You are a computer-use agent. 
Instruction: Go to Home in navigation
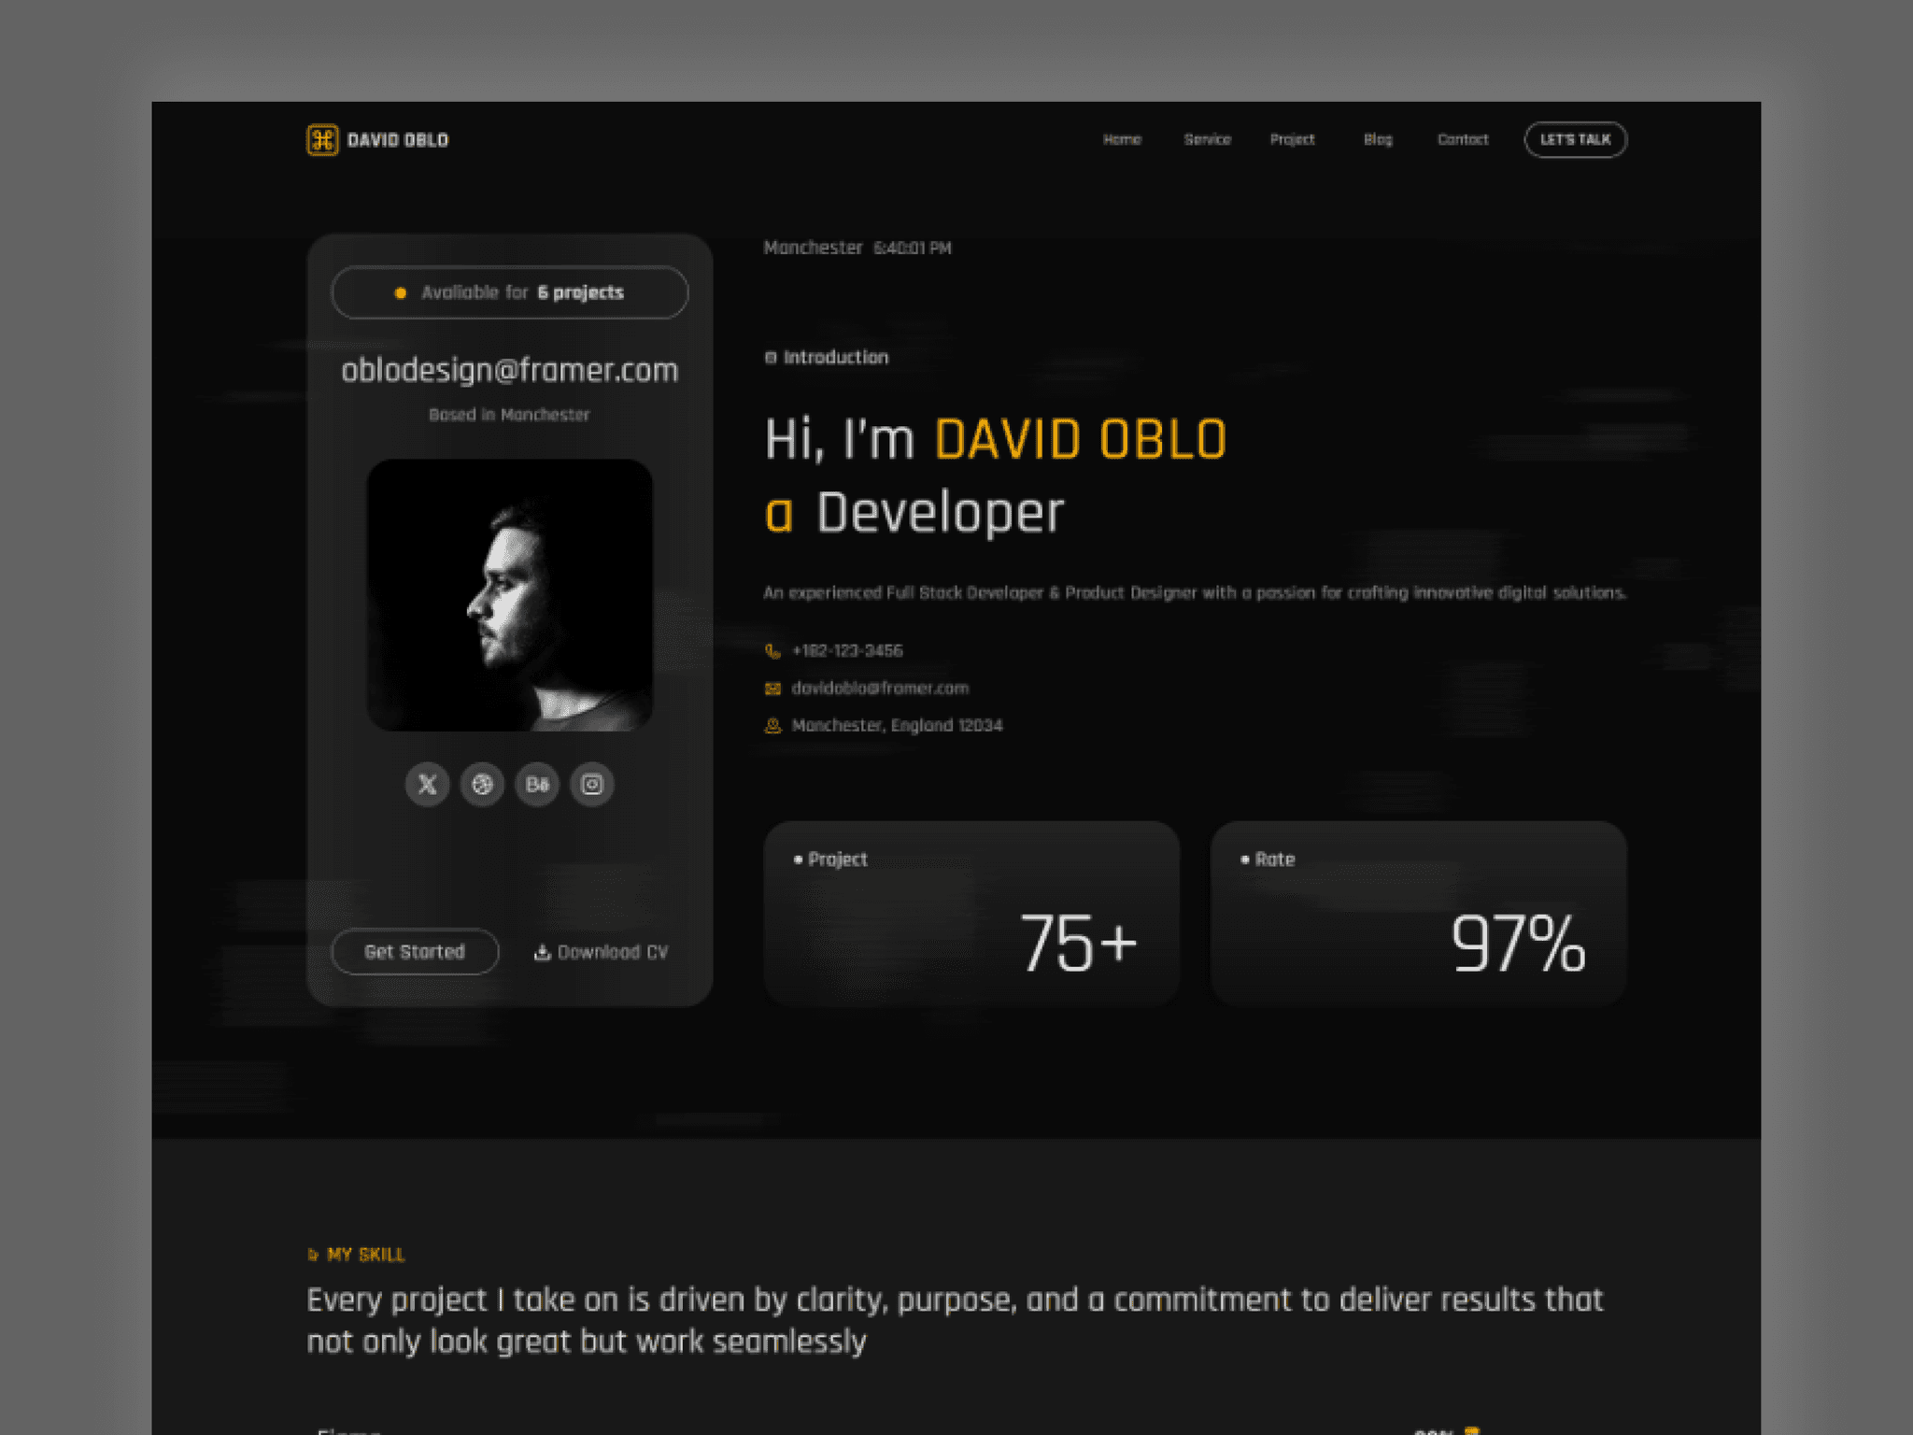(1122, 140)
